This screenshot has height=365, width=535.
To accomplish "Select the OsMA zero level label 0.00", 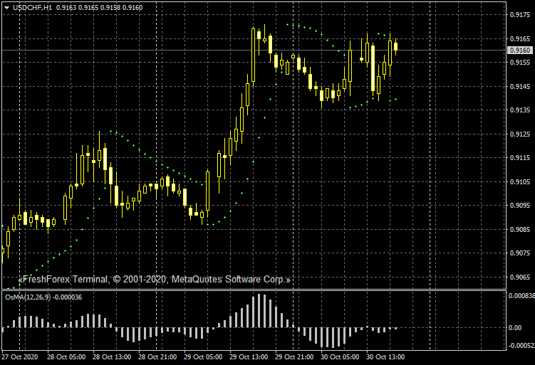I will (x=515, y=327).
